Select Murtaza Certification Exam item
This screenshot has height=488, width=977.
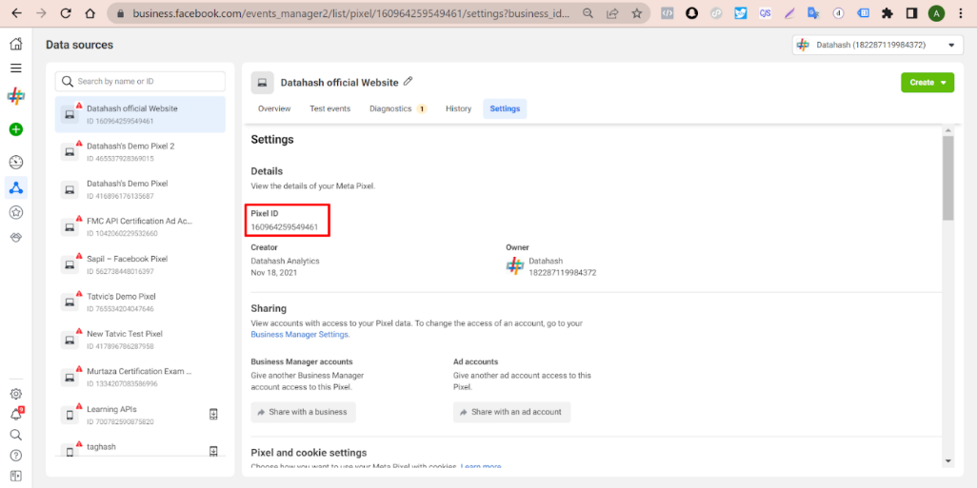pos(140,378)
